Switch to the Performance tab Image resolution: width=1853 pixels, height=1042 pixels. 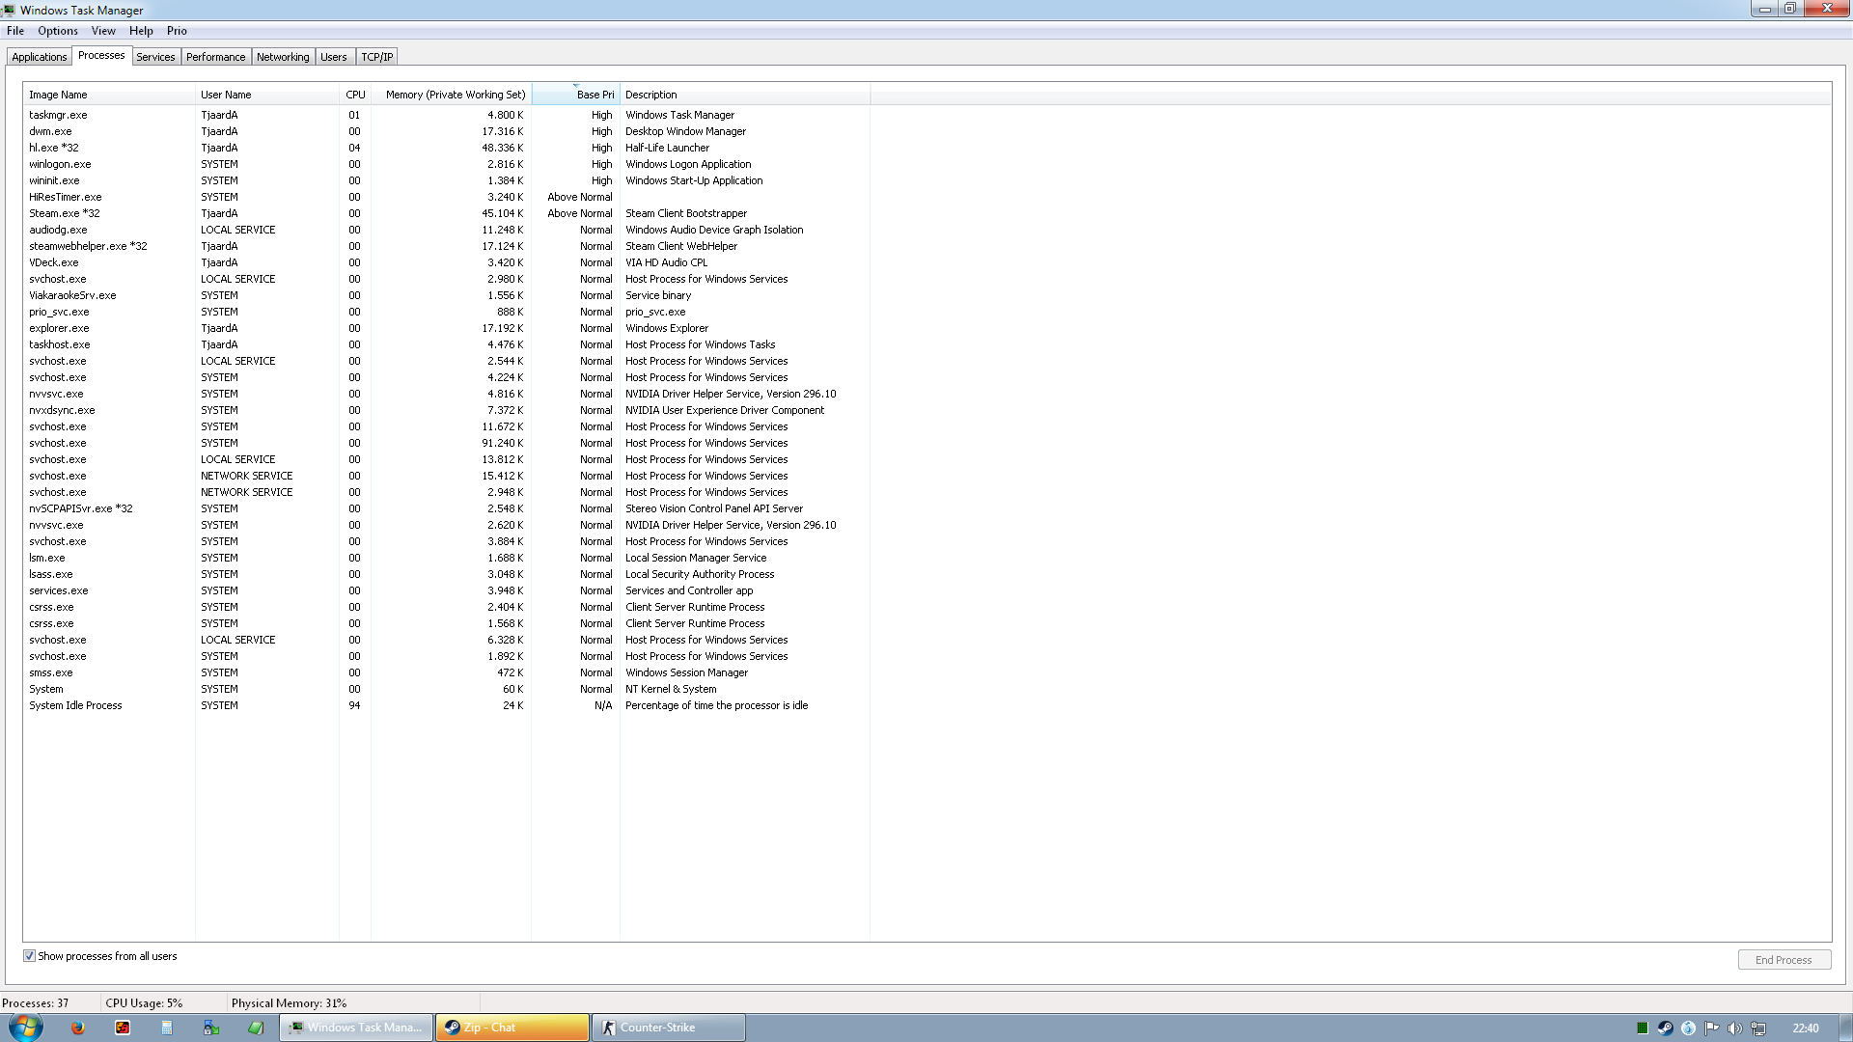(x=216, y=57)
